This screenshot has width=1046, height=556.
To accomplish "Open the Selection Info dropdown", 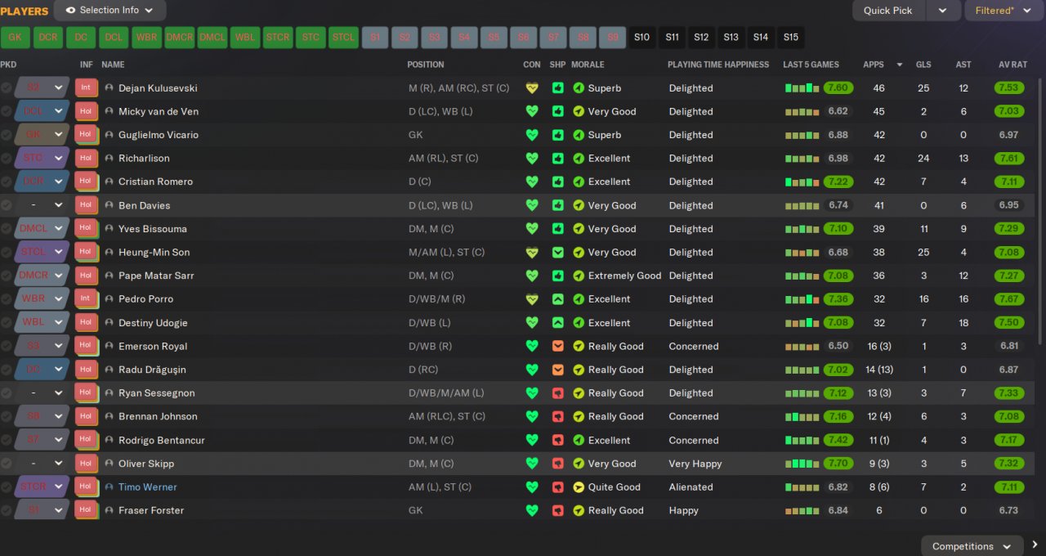I will pos(110,11).
